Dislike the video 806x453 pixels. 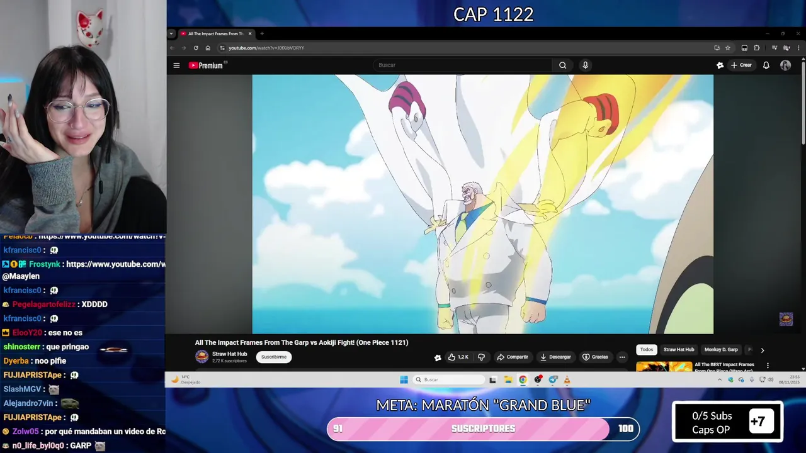click(x=481, y=357)
